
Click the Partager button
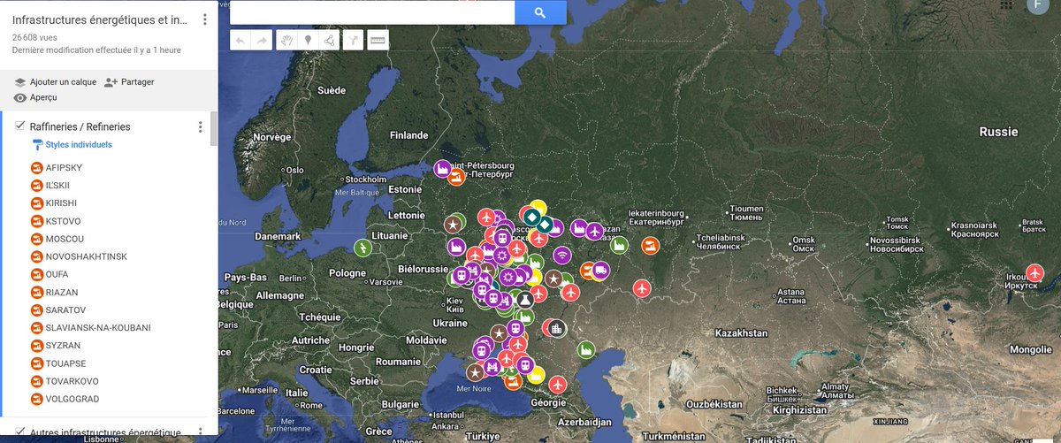click(x=129, y=81)
